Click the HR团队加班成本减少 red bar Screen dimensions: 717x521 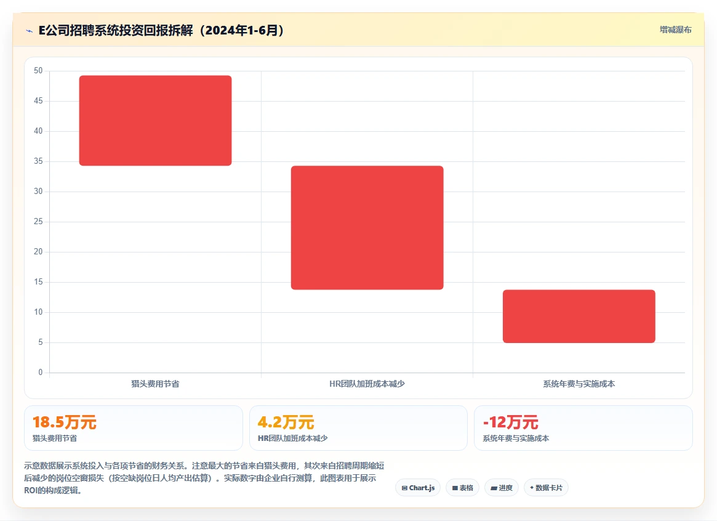click(x=367, y=227)
